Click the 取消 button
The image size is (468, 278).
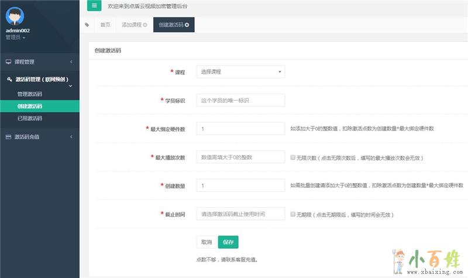[206, 242]
